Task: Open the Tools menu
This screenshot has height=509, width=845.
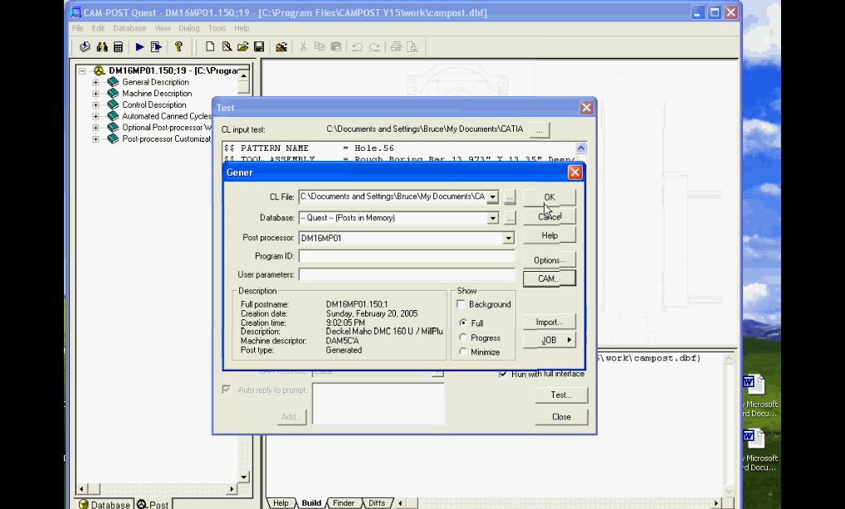Action: [217, 28]
